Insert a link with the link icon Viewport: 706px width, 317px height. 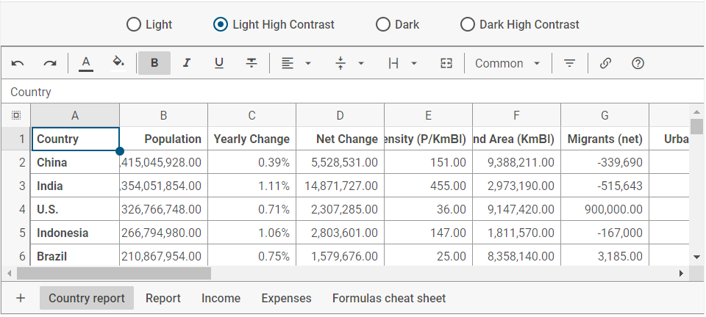605,63
